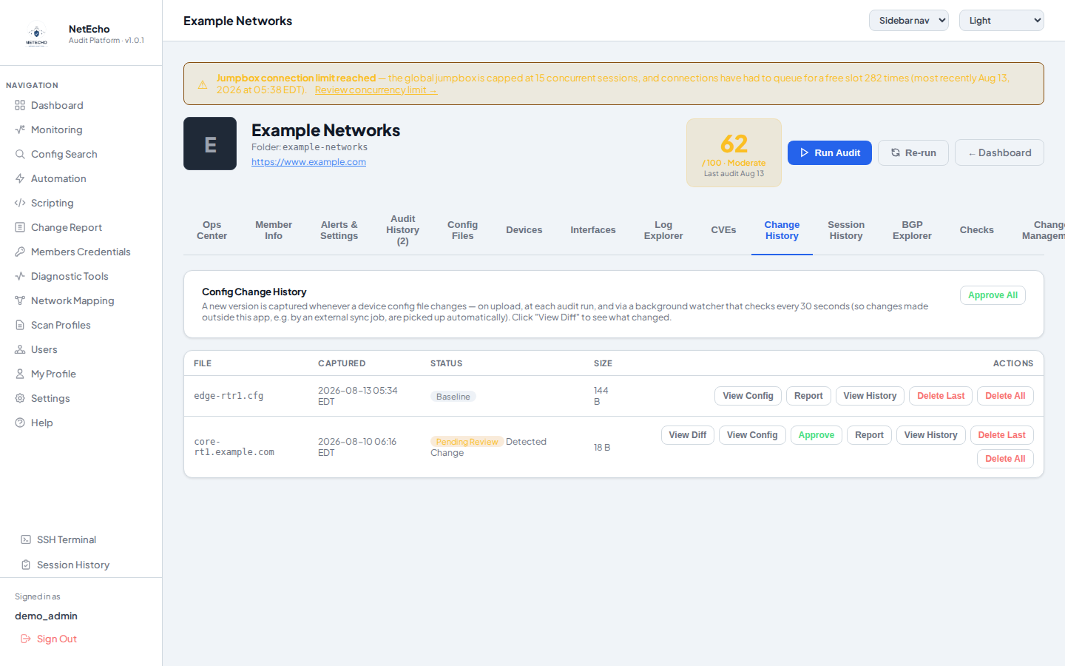Open Dashboard via its sidebar grid icon
Image resolution: width=1065 pixels, height=666 pixels.
20,105
